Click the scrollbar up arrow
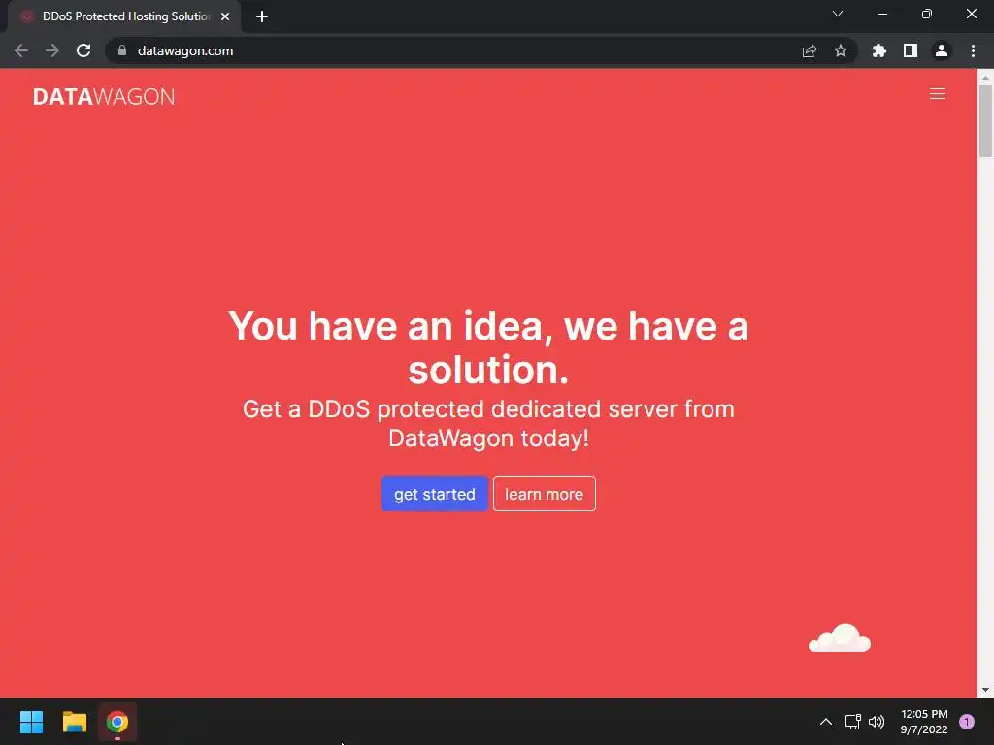 985,78
